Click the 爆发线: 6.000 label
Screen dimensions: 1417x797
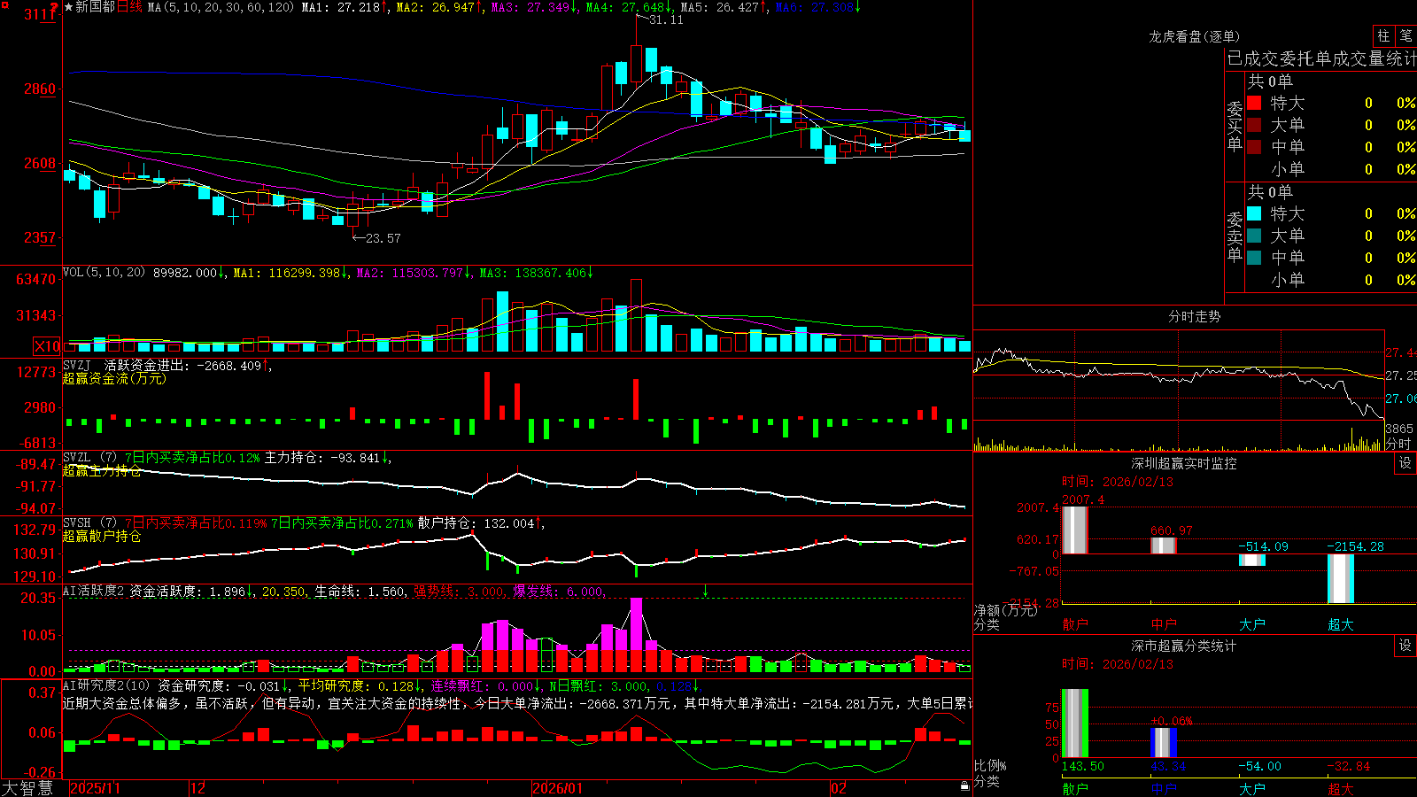click(x=559, y=592)
